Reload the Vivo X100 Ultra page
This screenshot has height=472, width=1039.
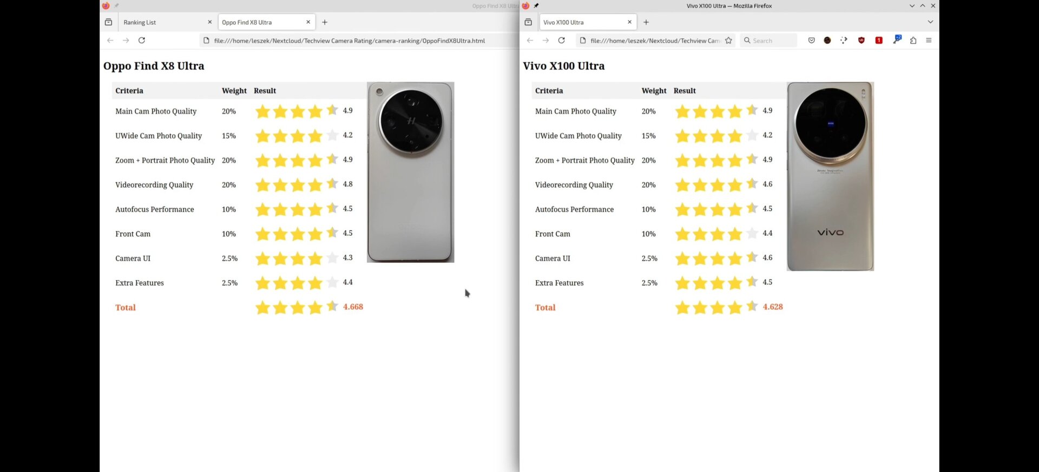coord(562,41)
